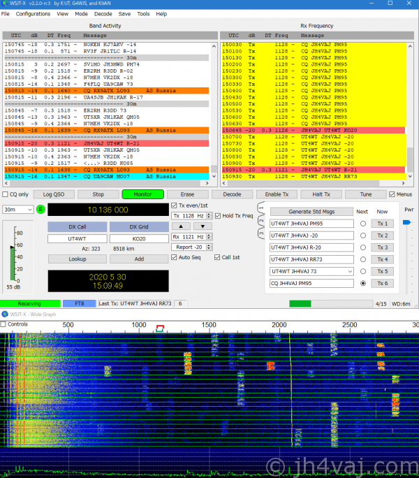Uncheck the Hold Tx Freq checkbox
The width and height of the screenshot is (419, 478).
[x=218, y=216]
